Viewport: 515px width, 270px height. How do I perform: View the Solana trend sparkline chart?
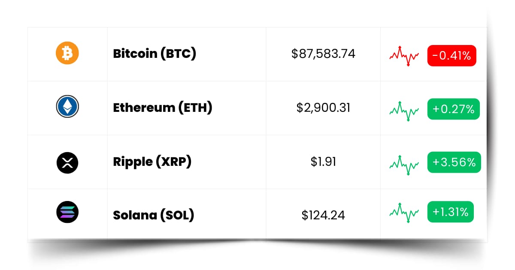tap(404, 212)
